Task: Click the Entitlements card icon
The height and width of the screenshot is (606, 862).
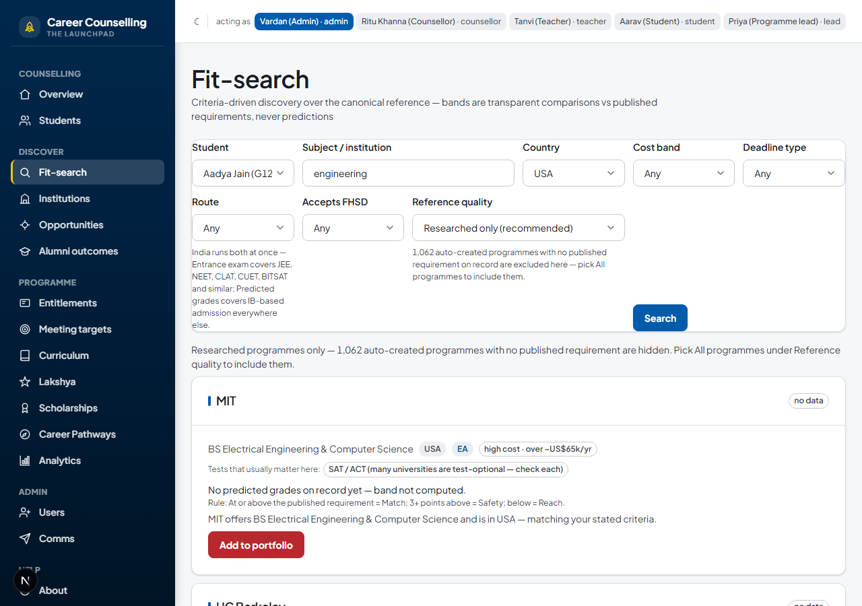Action: click(25, 303)
